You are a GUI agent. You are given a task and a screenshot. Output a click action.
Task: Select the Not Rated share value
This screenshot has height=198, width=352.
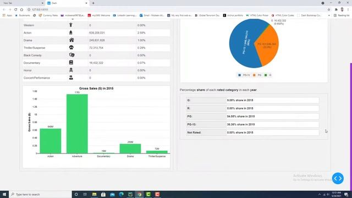click(273, 133)
